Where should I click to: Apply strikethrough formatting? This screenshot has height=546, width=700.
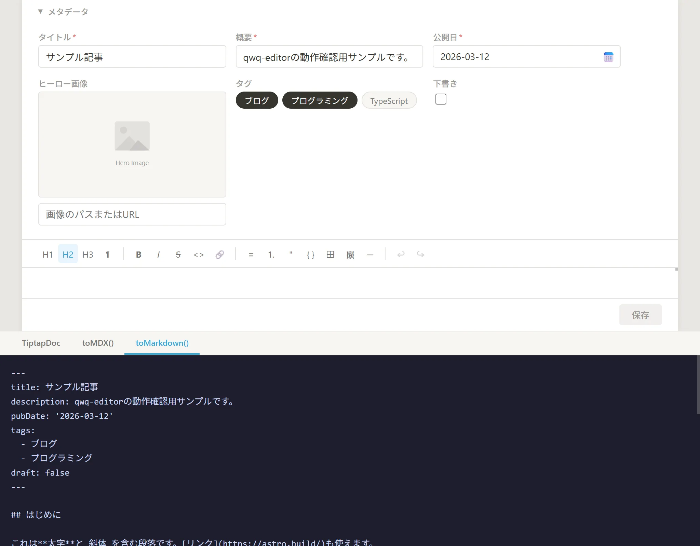click(x=178, y=254)
